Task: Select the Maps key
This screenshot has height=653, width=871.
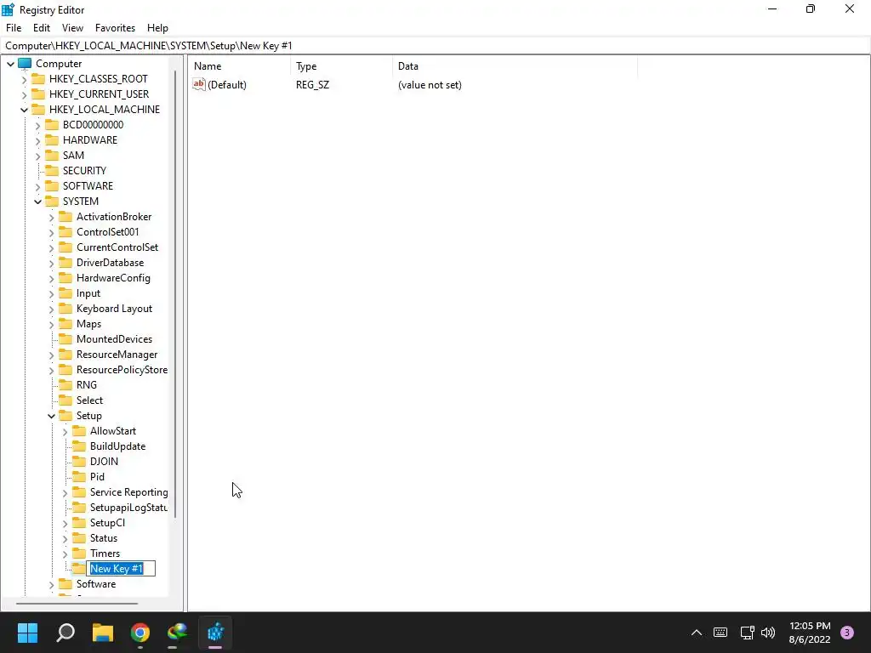Action: point(88,324)
